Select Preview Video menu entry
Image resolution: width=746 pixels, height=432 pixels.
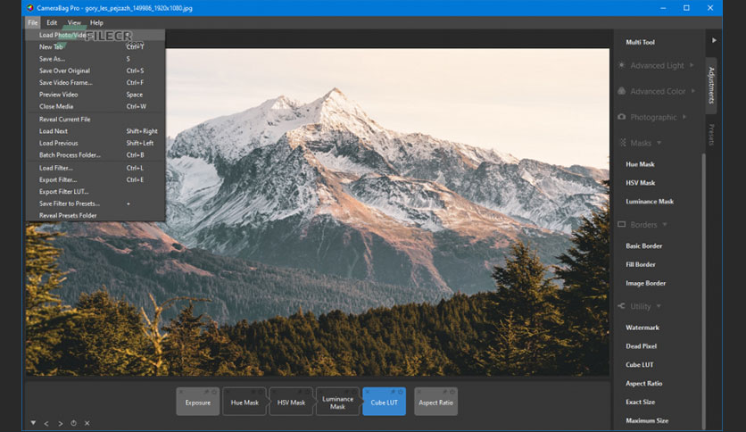pyautogui.click(x=95, y=95)
